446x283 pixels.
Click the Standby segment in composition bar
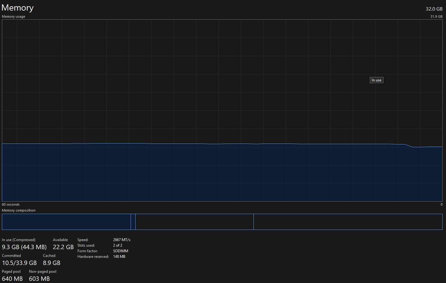coord(194,222)
